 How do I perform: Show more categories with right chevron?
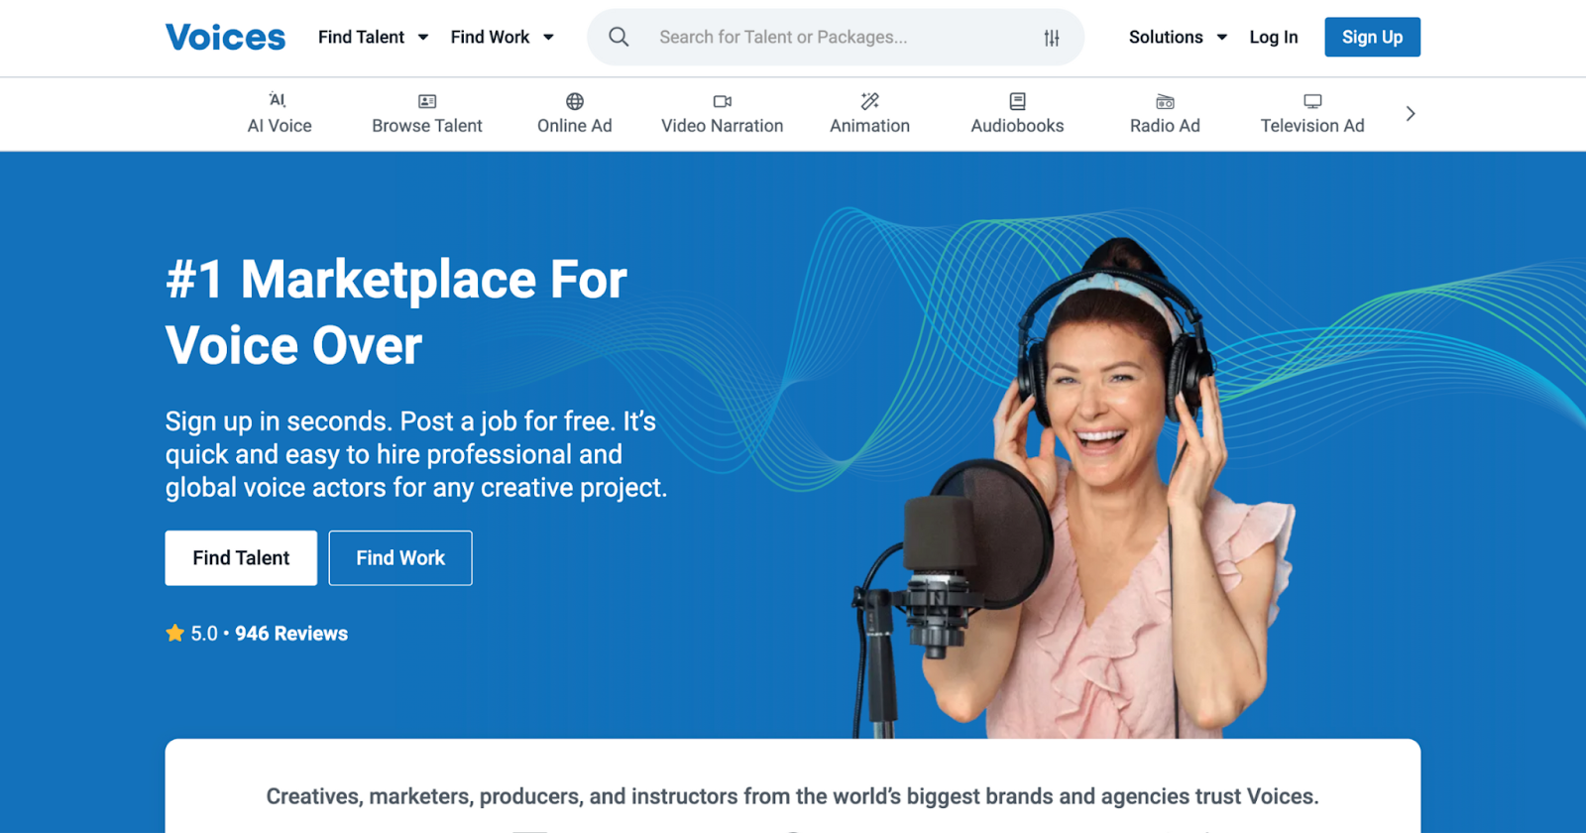(x=1411, y=114)
